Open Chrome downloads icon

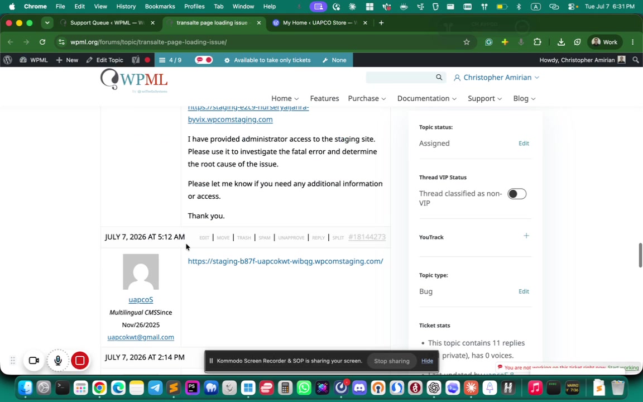click(x=561, y=42)
